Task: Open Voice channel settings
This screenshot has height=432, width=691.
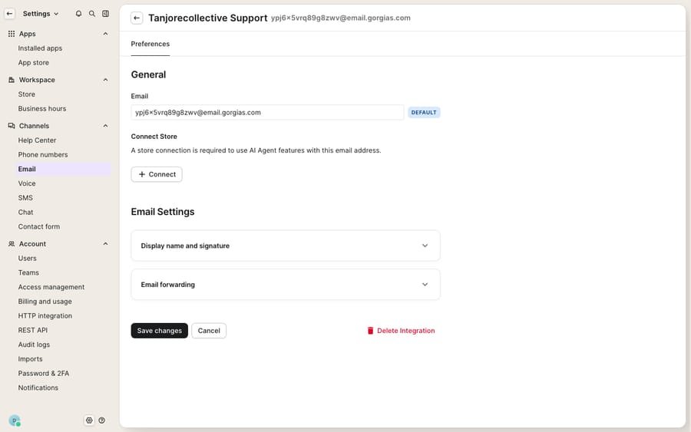Action: 27,183
